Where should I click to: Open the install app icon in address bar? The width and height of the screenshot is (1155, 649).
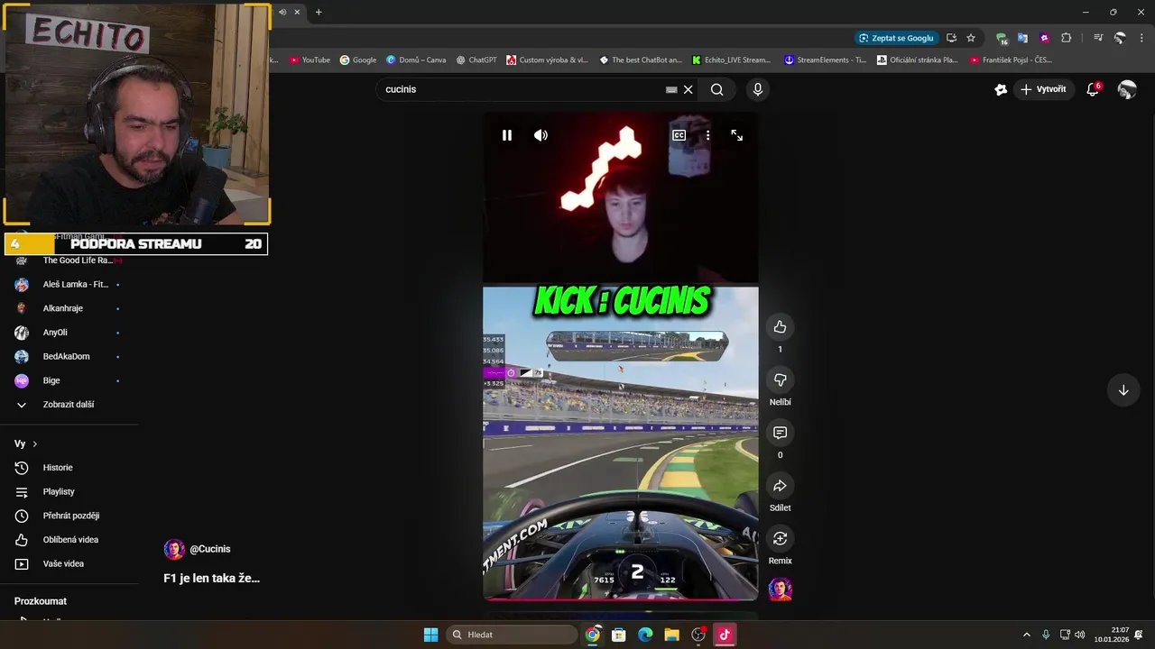point(951,38)
